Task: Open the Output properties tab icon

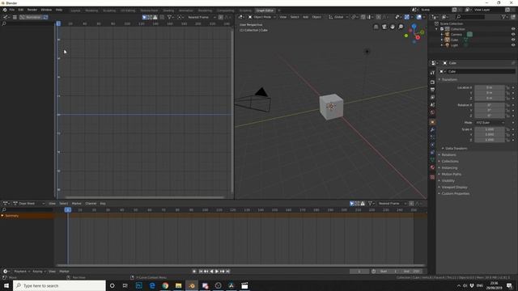Action: [432, 90]
